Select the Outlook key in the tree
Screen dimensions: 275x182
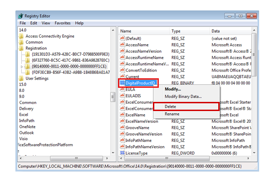pos(26,132)
